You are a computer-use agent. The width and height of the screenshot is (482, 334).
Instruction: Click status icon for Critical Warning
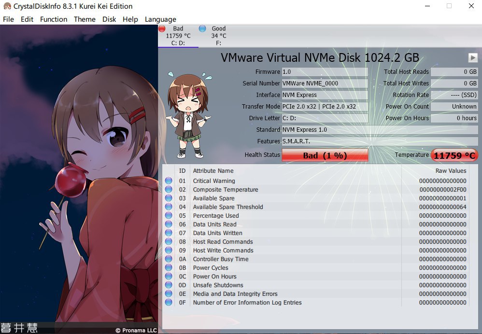169,181
